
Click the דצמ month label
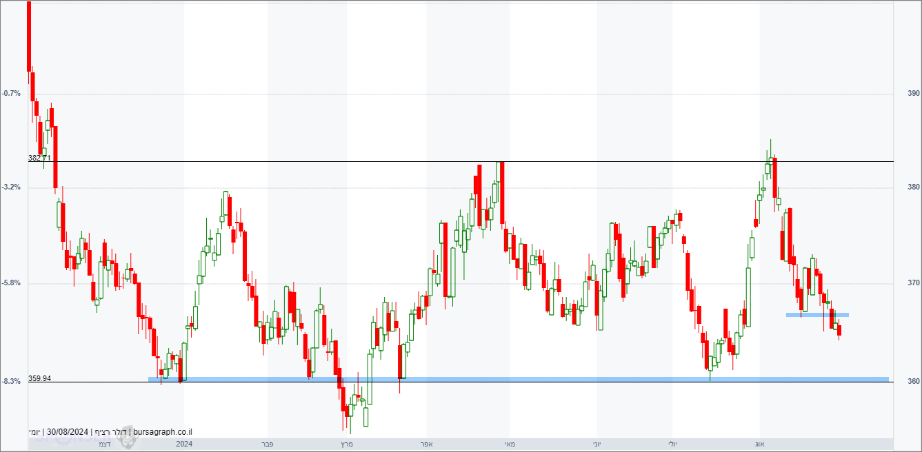coord(104,444)
